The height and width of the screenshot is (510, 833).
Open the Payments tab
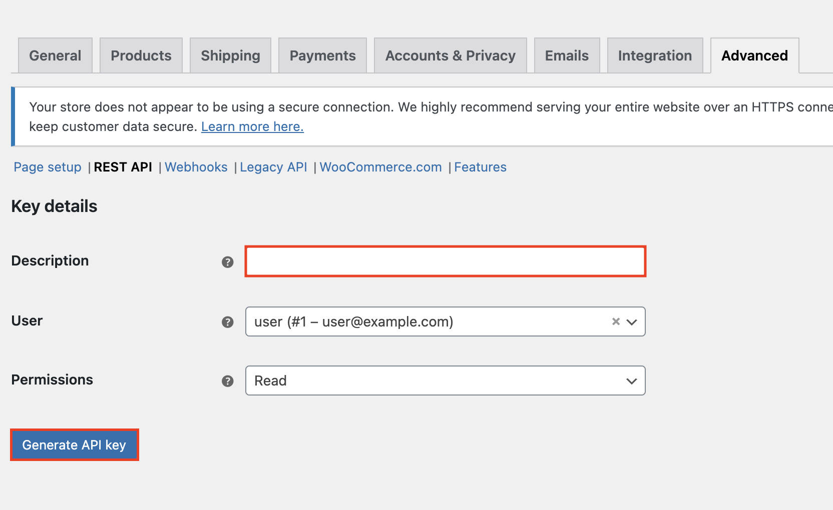coord(322,55)
